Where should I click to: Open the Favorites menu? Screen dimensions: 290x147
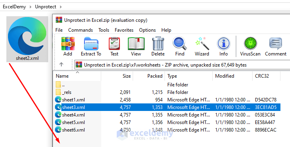pos(124,30)
